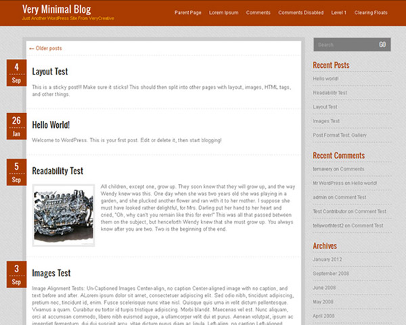Follow the Older posts link
The width and height of the screenshot is (406, 325).
45,49
